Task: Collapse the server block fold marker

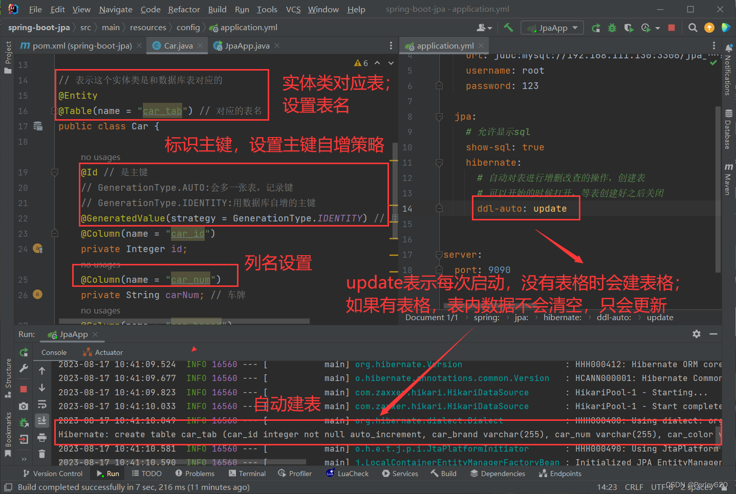Action: click(439, 255)
